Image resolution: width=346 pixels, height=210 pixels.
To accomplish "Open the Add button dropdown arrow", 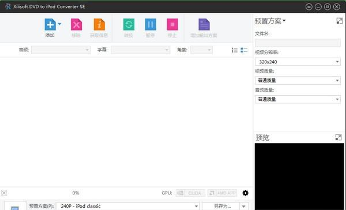I will tap(59, 24).
